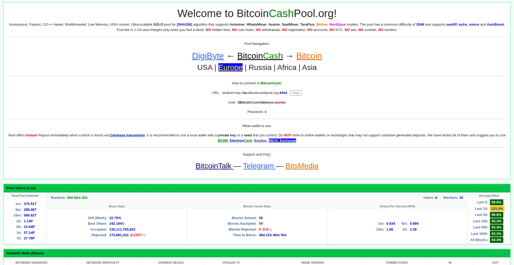Screen dimensions: 514x265
Task: Copy the stratum URL with Copy button
Action: pyautogui.click(x=296, y=93)
